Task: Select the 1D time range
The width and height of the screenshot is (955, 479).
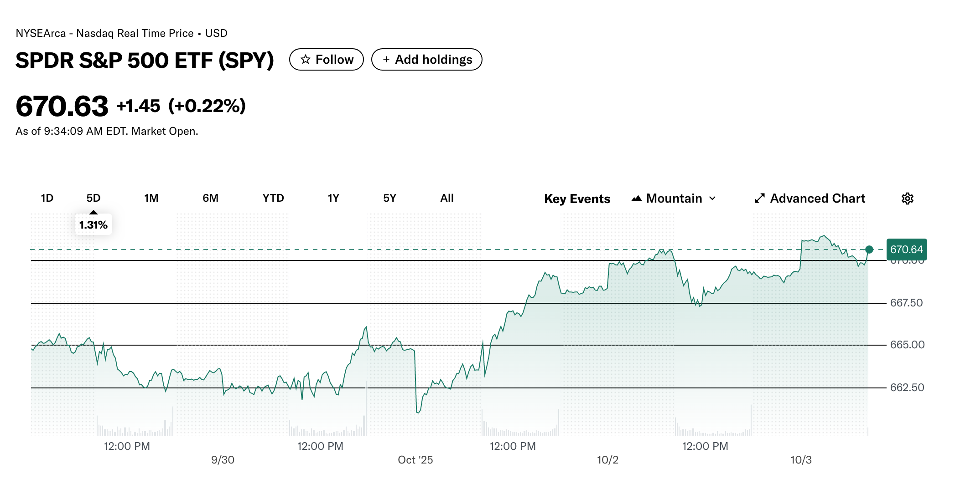Action: (x=47, y=198)
